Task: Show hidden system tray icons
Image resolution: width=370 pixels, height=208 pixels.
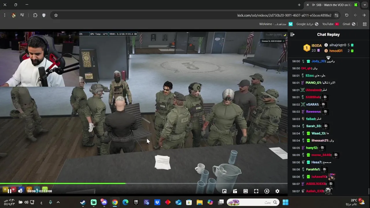Action: 58,202
